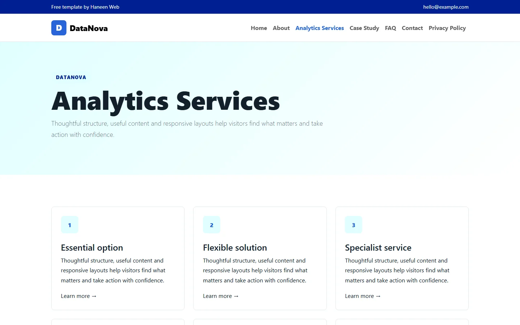Click the description text in Specialist service card

click(x=397, y=270)
